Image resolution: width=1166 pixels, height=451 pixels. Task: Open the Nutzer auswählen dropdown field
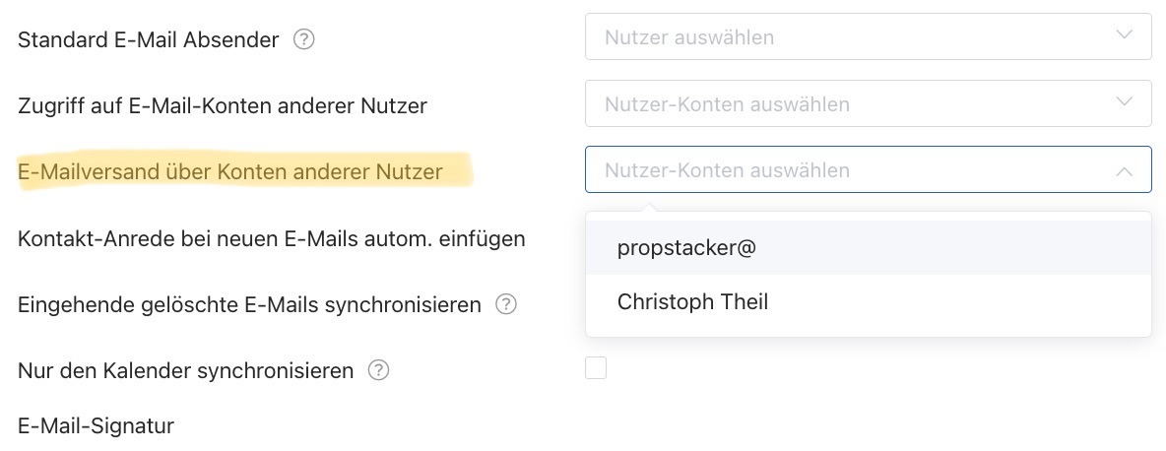[868, 36]
